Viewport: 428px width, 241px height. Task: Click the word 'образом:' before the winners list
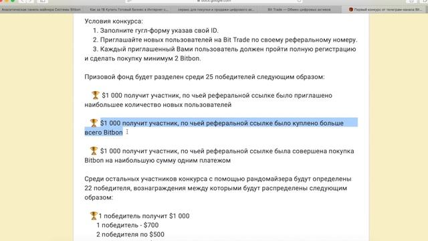click(x=98, y=197)
